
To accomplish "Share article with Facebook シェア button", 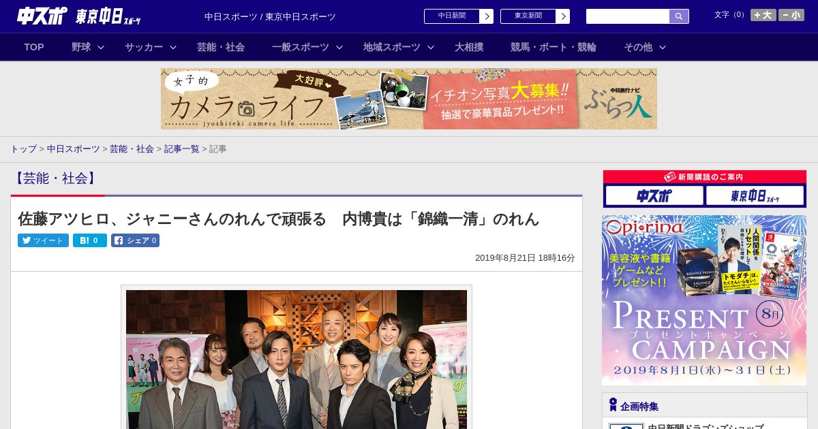I will click(x=135, y=240).
